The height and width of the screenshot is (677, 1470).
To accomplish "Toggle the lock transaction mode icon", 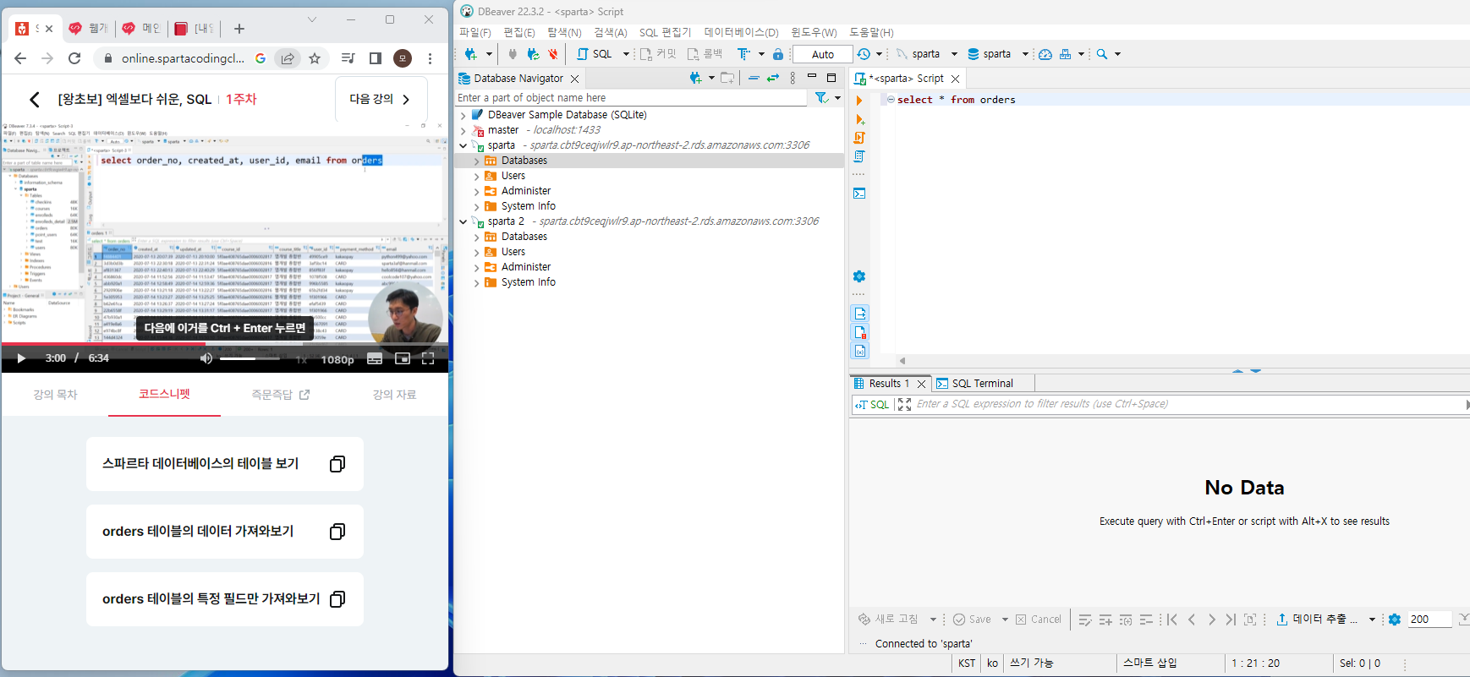I will [778, 54].
